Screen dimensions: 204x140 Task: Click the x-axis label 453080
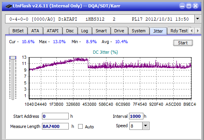(89, 104)
